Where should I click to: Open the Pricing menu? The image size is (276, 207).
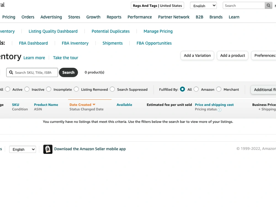pos(9,17)
